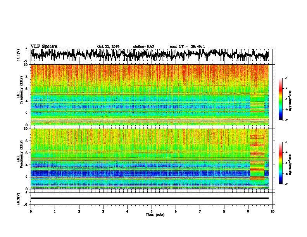
Task: Click the "4" kHz tick on ch.1 frequency axis
Action: coord(27,101)
